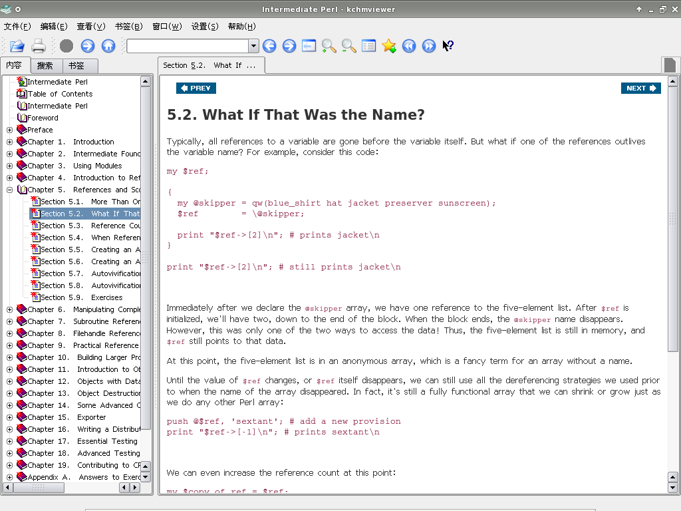Open the 书签(B) menu
Screen dimensions: 681x511
[128, 27]
